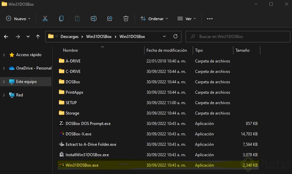The image size is (292, 174).
Task: Refresh the current folder view
Action: (175, 36)
